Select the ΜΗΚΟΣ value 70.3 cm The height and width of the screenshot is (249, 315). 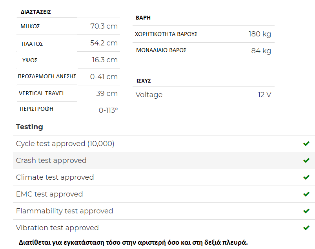104,26
